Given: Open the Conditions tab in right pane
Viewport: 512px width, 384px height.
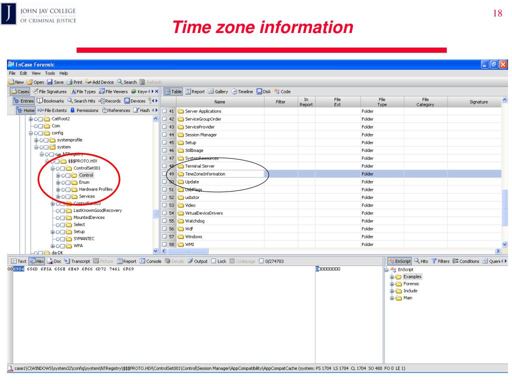Looking at the screenshot, I should pos(466,261).
